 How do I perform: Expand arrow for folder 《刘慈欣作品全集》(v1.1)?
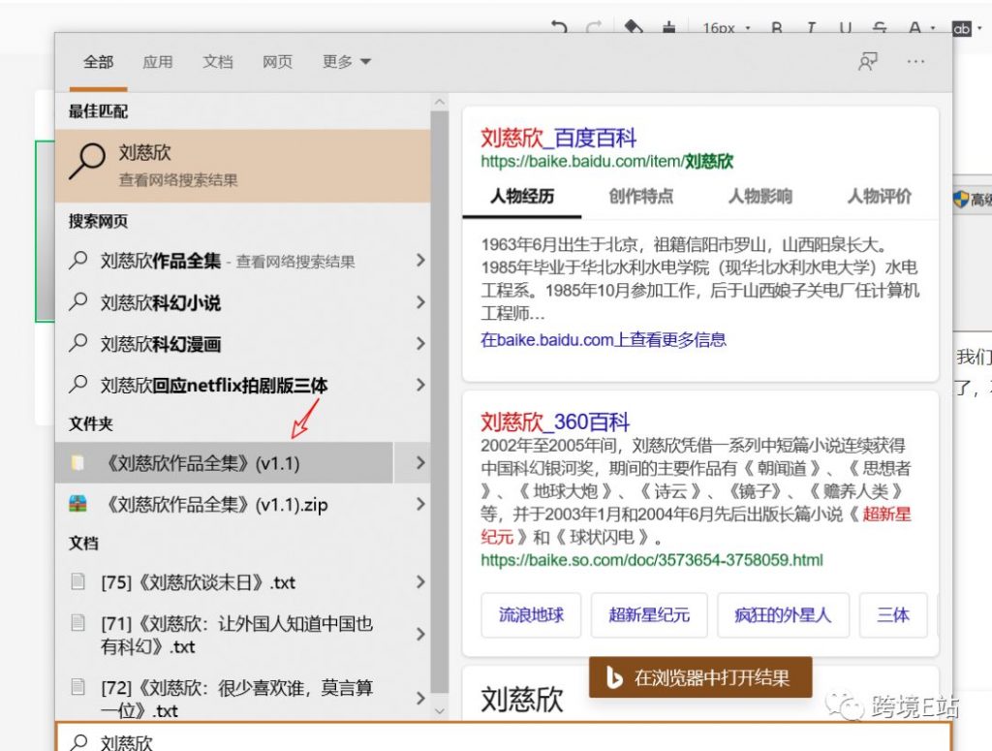pyautogui.click(x=420, y=462)
